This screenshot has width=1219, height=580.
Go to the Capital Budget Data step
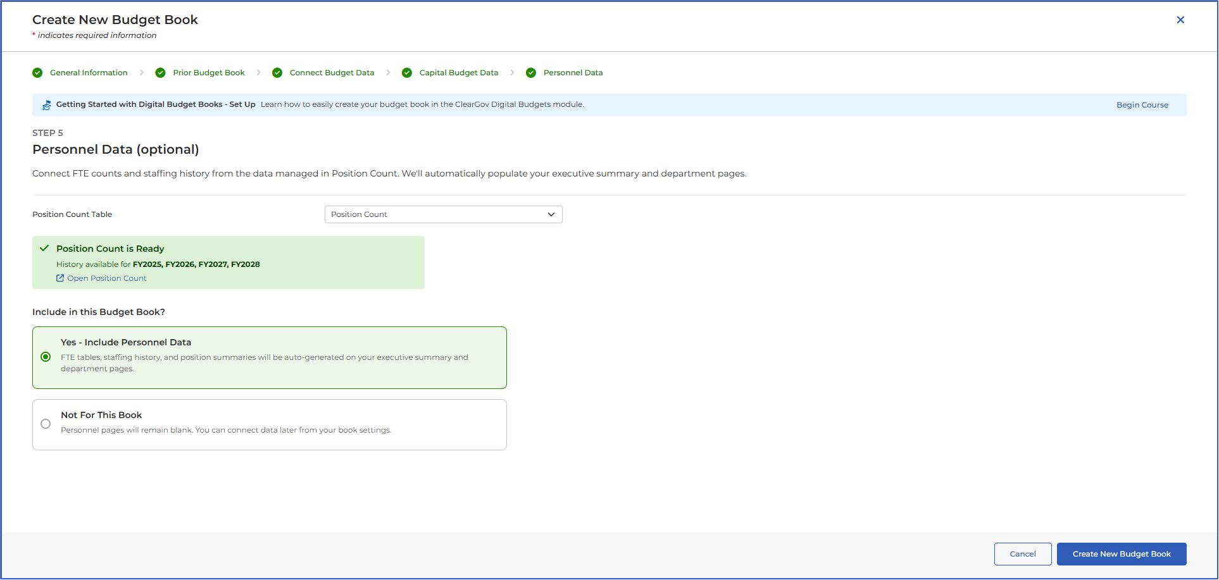[x=458, y=73]
